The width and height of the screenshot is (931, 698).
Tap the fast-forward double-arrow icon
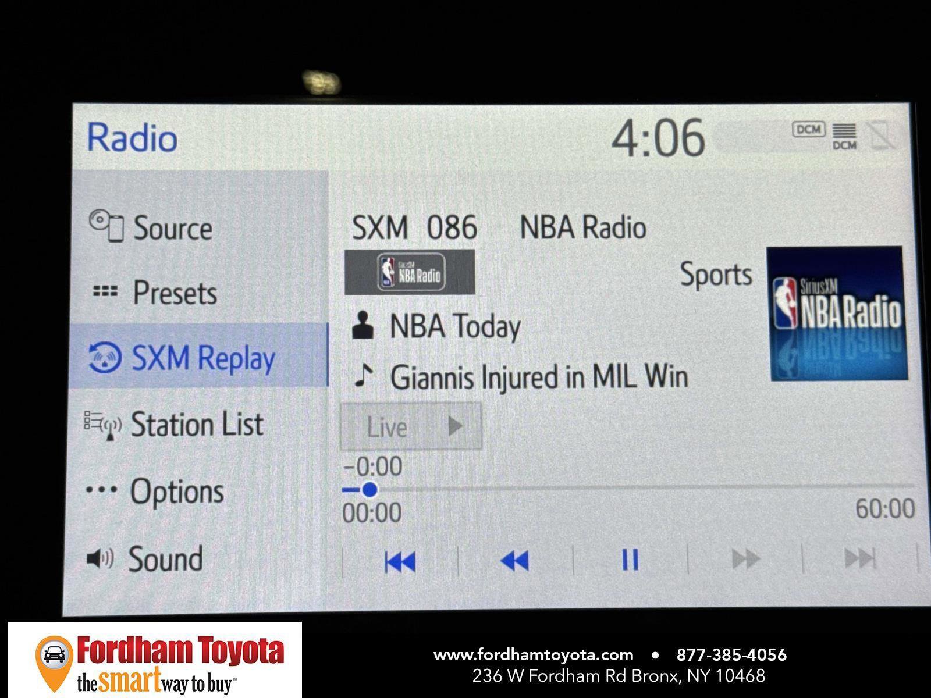(745, 560)
